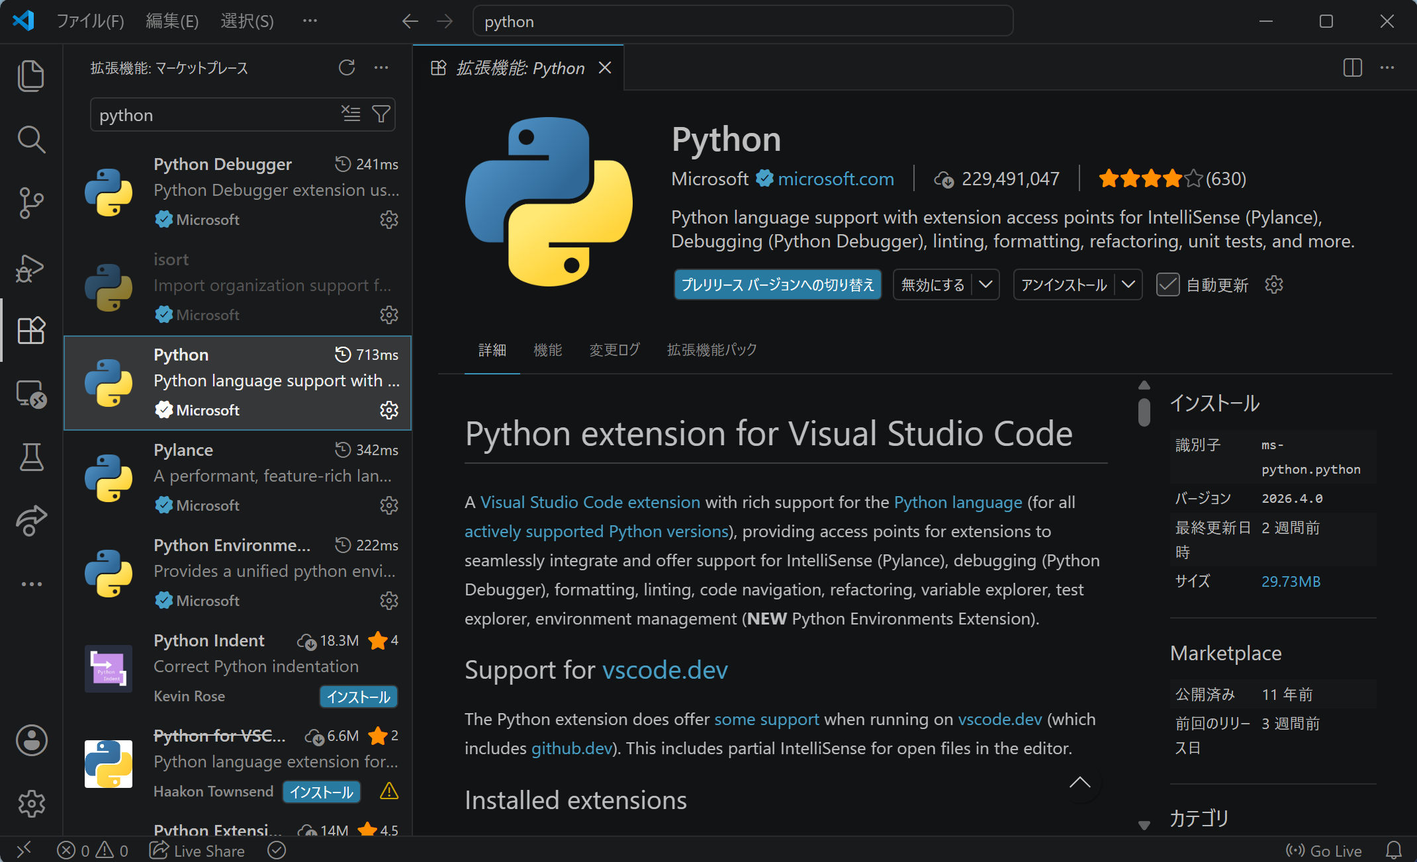The image size is (1417, 862).
Task: Open Python Environments manage gear
Action: pyautogui.click(x=389, y=601)
